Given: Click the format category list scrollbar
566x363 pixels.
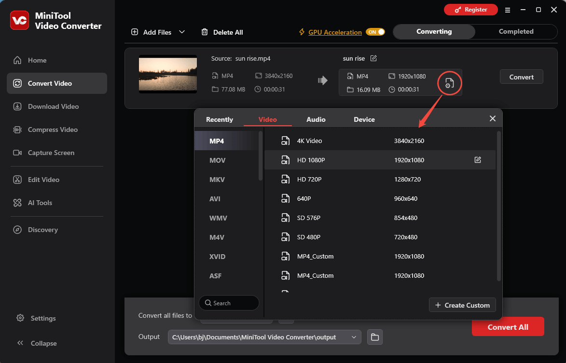Looking at the screenshot, I should point(261,156).
